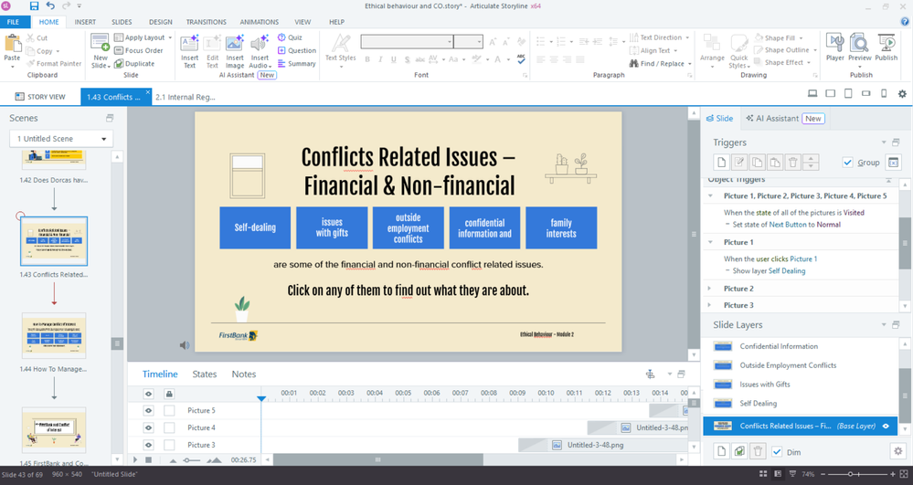The height and width of the screenshot is (485, 913).
Task: Switch to STORY VIEW
Action: (x=40, y=96)
